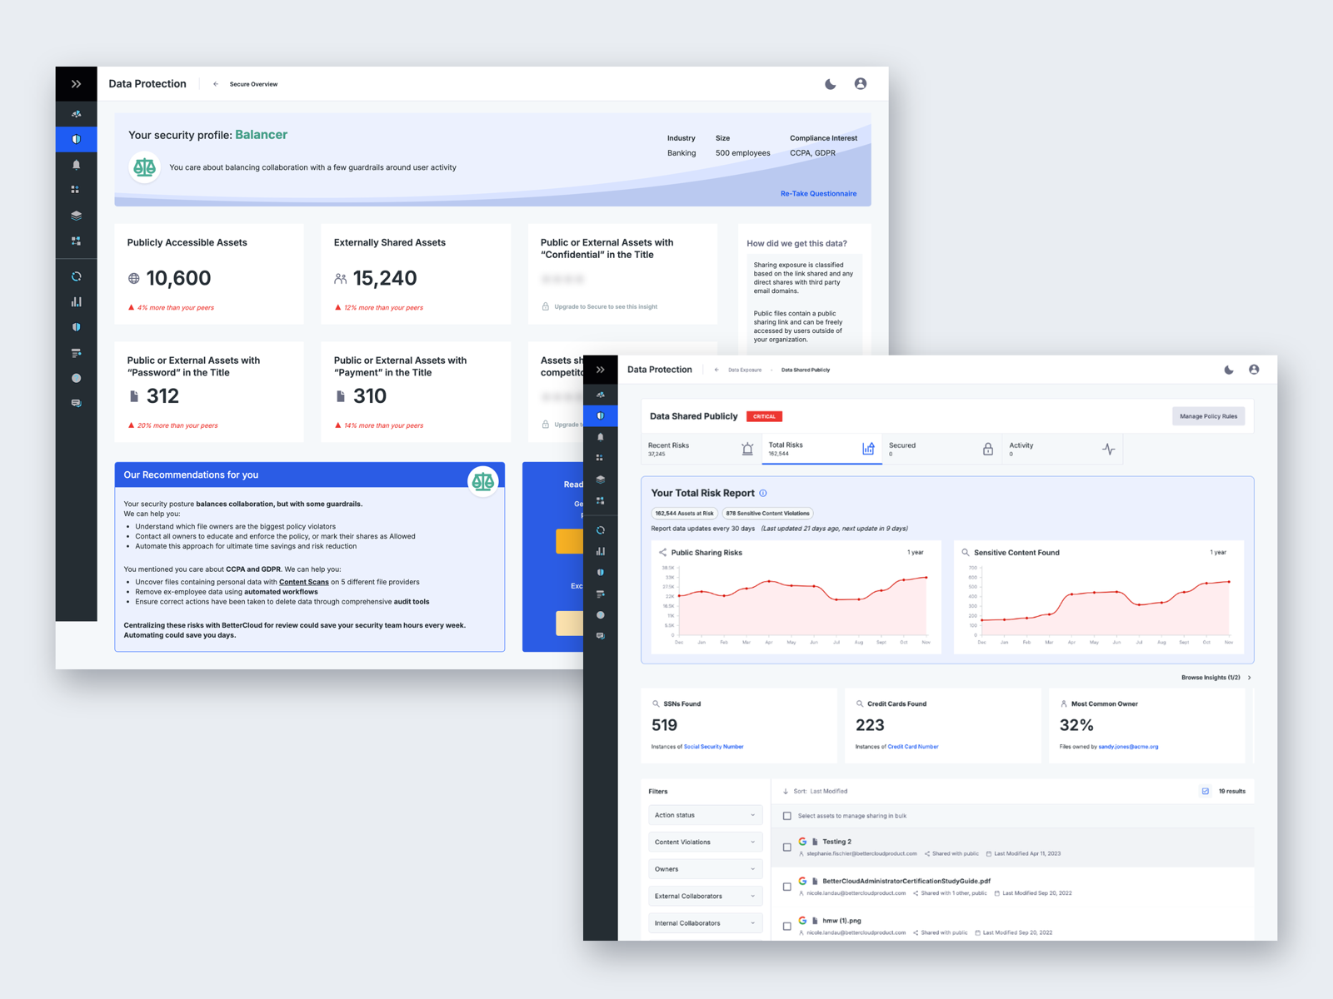Viewport: 1333px width, 999px height.
Task: Change Sort: Last Modified ordering
Action: coord(815,791)
